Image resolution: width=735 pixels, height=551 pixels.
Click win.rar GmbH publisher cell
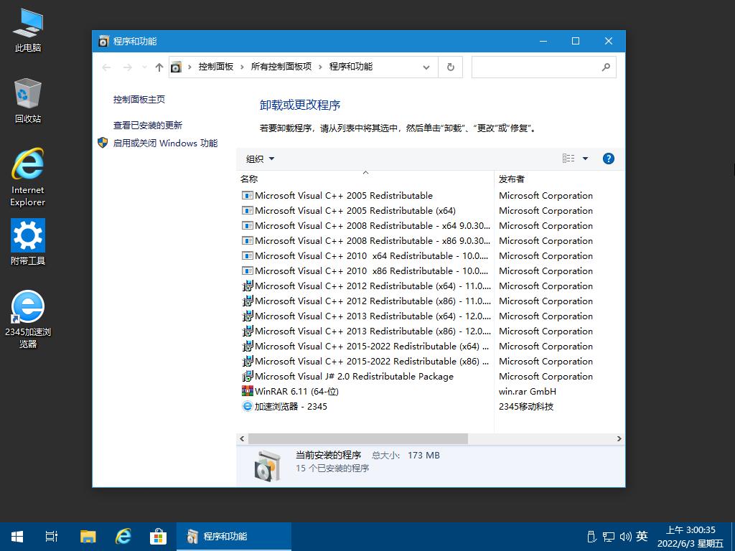point(528,391)
